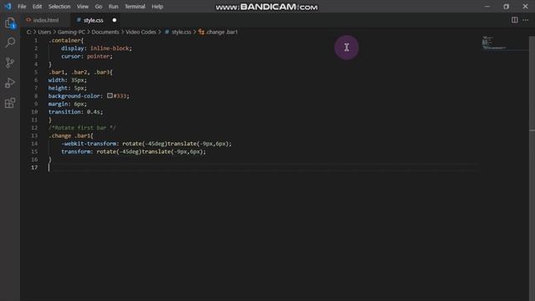The height and width of the screenshot is (301, 535).
Task: Open the Help menu
Action: (157, 7)
